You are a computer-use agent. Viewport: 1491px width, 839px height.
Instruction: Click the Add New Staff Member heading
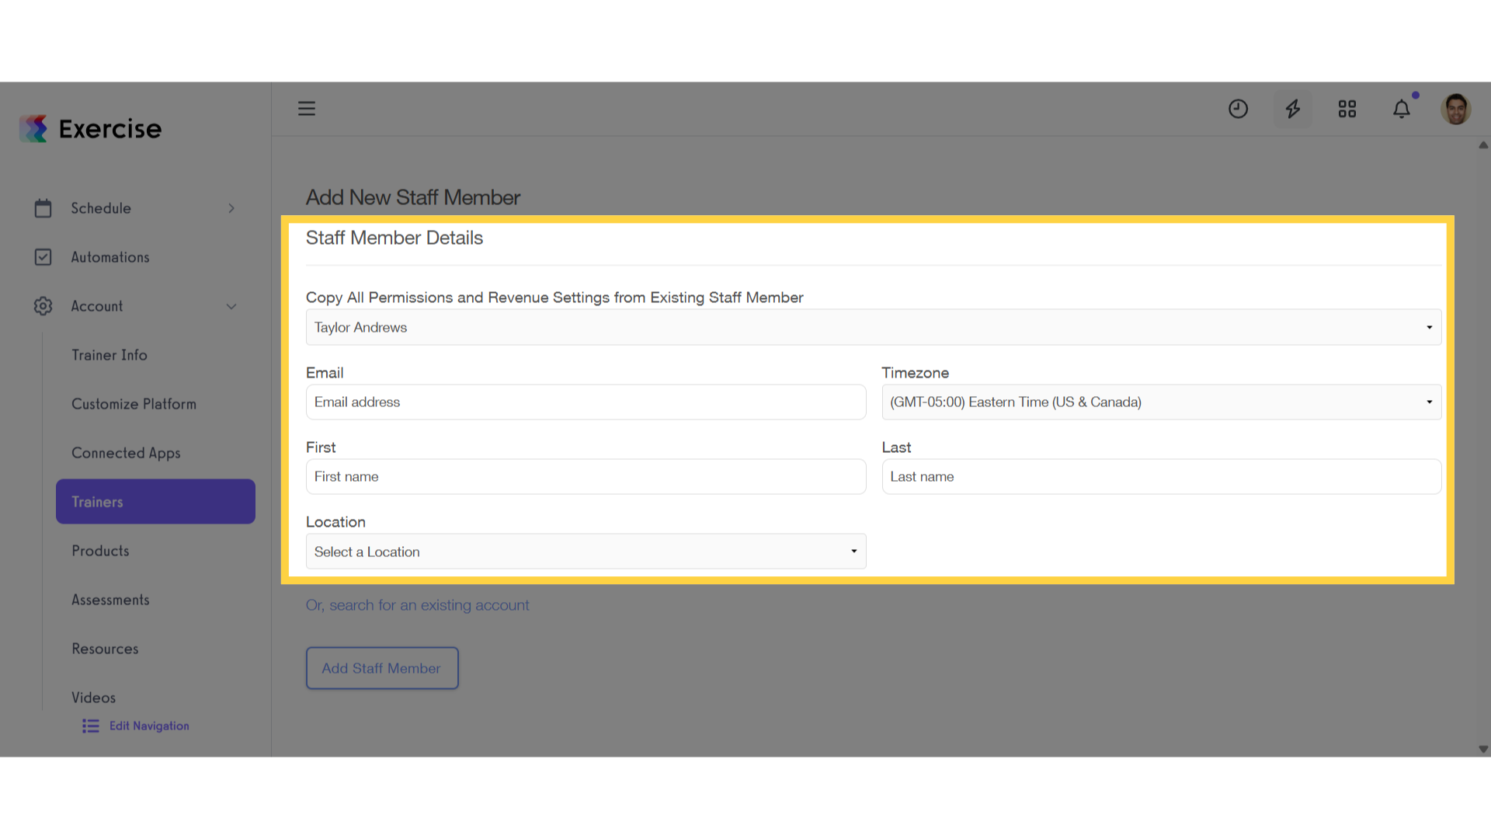coord(413,197)
